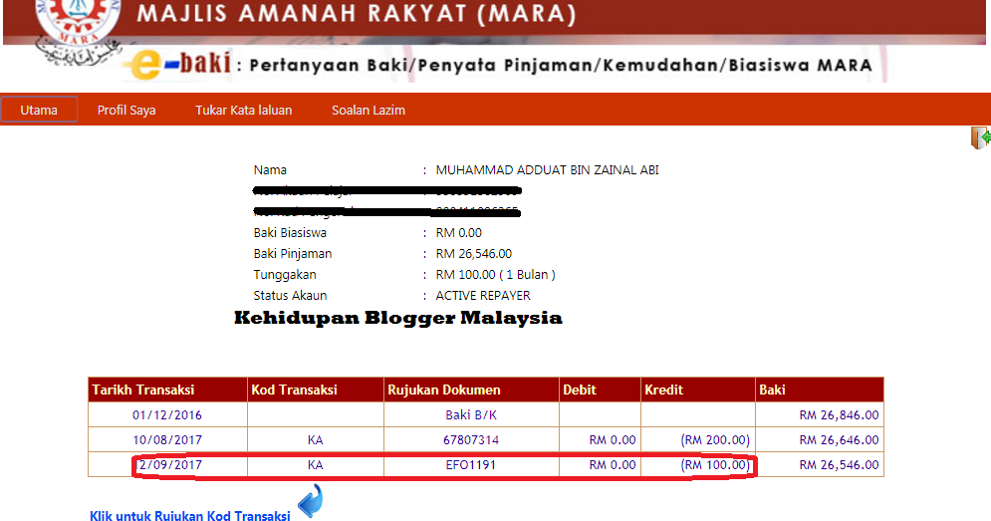
Task: Open Soalan Lazim menu item
Action: pos(369,110)
